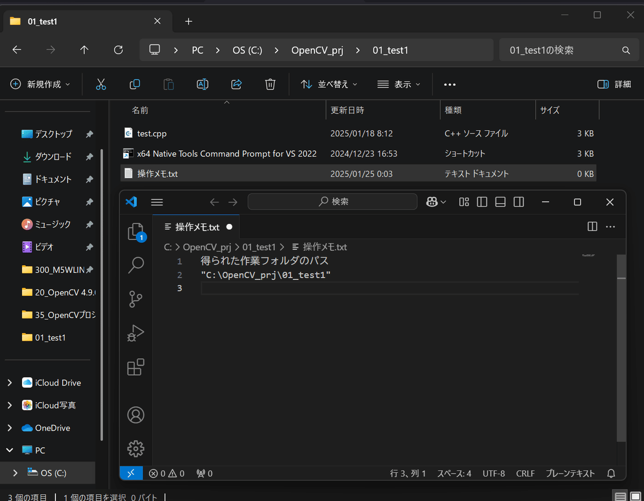The height and width of the screenshot is (501, 644).
Task: Cut the selected file in Explorer toolbar
Action: point(101,84)
